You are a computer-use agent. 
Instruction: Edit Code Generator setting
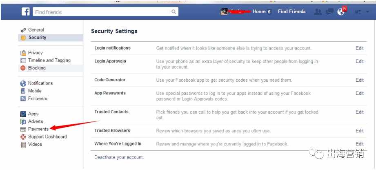click(359, 80)
